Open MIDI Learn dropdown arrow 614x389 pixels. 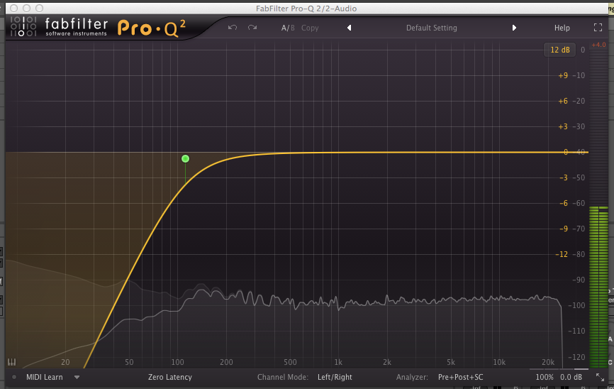pos(77,378)
